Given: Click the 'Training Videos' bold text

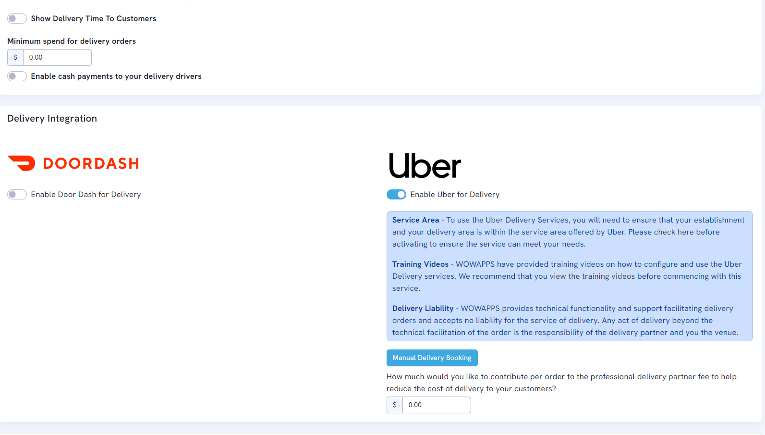Looking at the screenshot, I should tap(420, 264).
